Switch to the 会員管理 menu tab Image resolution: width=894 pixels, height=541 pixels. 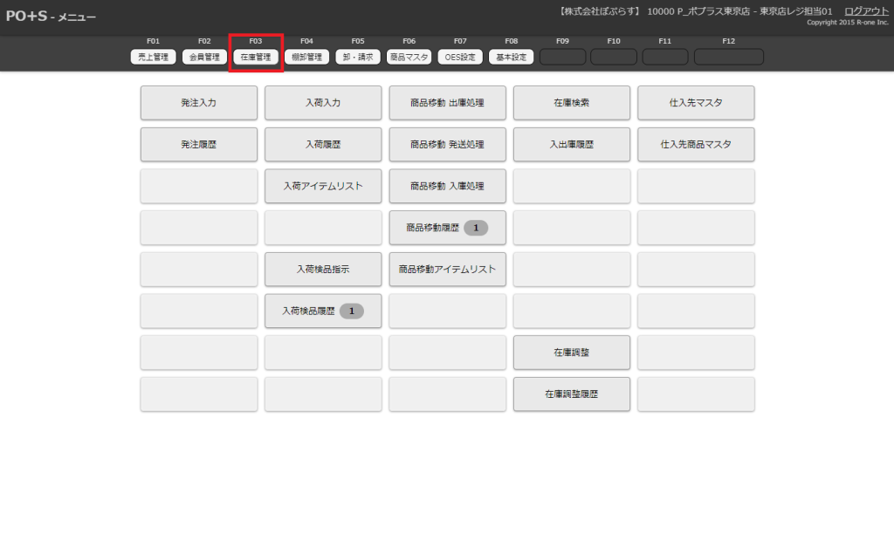tap(204, 57)
